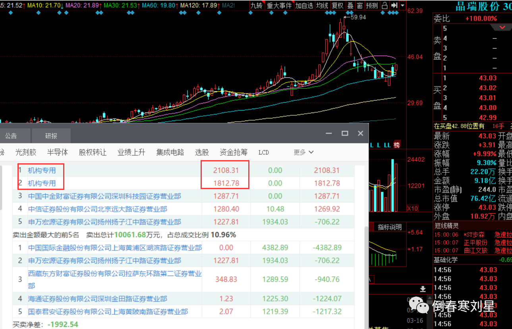
Task: Open 中信证券北京远大路证券营业部 link
Action: click(x=98, y=209)
